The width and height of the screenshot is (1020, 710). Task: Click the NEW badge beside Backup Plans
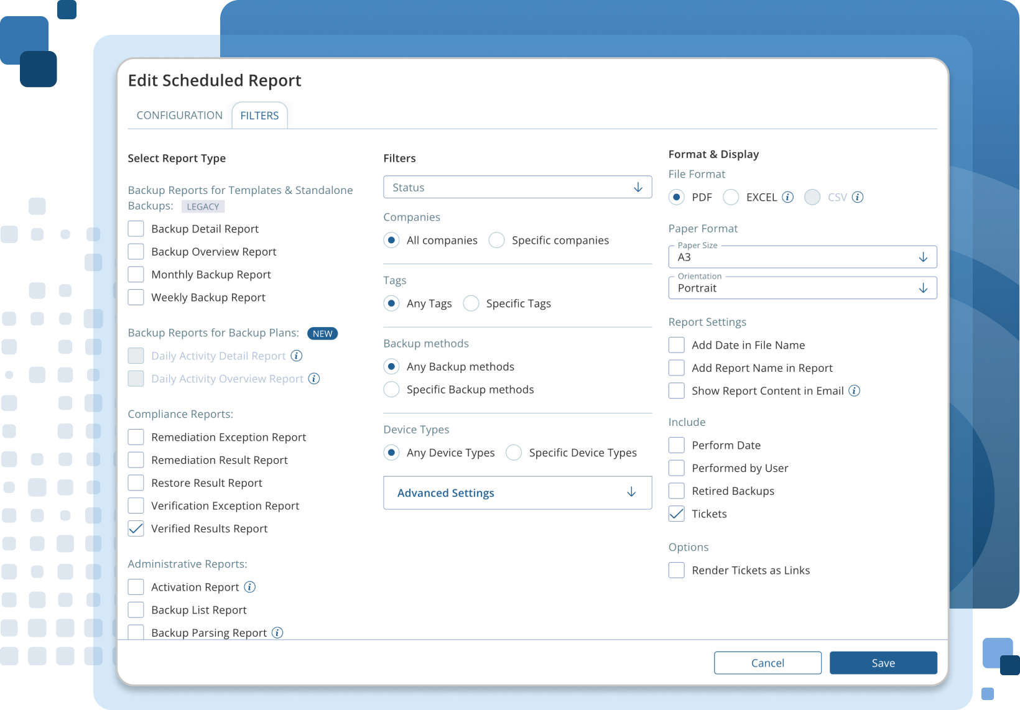(x=322, y=333)
